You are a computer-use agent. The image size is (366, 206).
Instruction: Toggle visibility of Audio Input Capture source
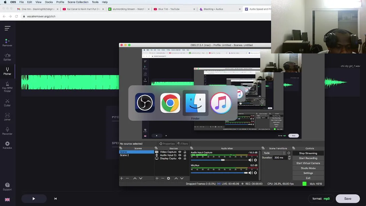tap(180, 155)
